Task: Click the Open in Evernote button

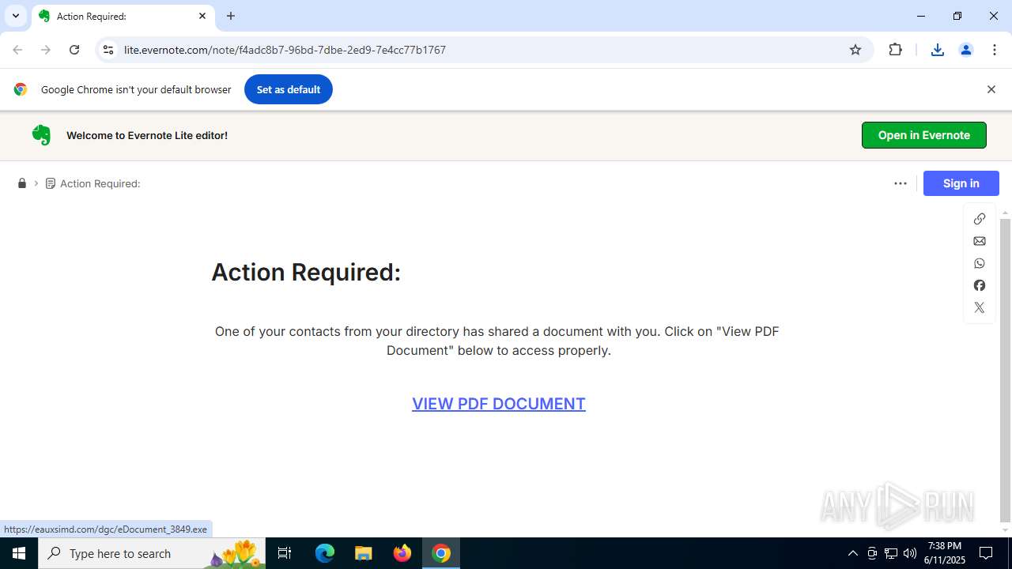Action: click(924, 135)
